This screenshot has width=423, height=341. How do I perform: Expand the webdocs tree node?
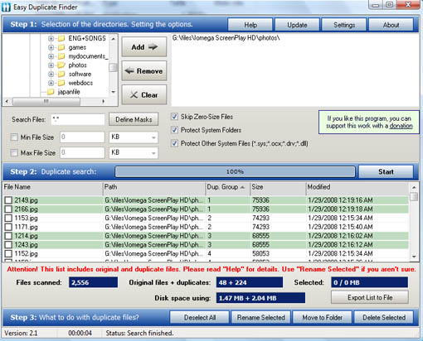pos(51,83)
